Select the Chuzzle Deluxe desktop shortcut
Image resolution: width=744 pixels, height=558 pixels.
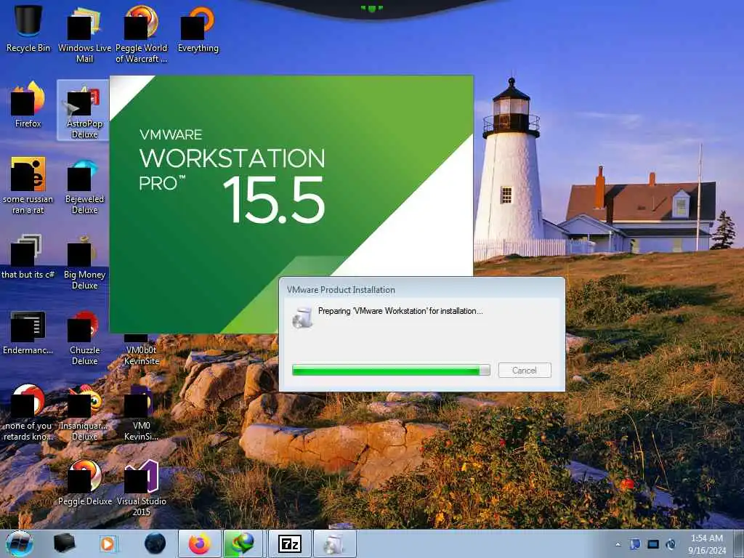point(84,336)
